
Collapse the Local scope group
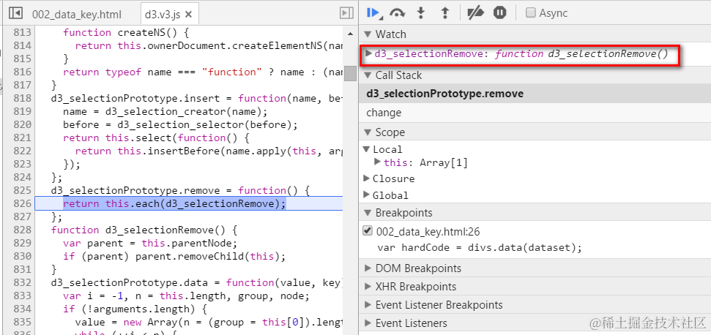[x=367, y=149]
